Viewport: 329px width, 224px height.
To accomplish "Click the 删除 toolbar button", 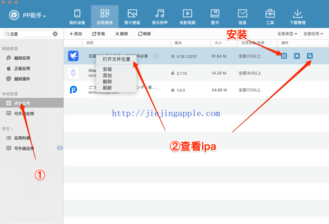I will [x=122, y=34].
